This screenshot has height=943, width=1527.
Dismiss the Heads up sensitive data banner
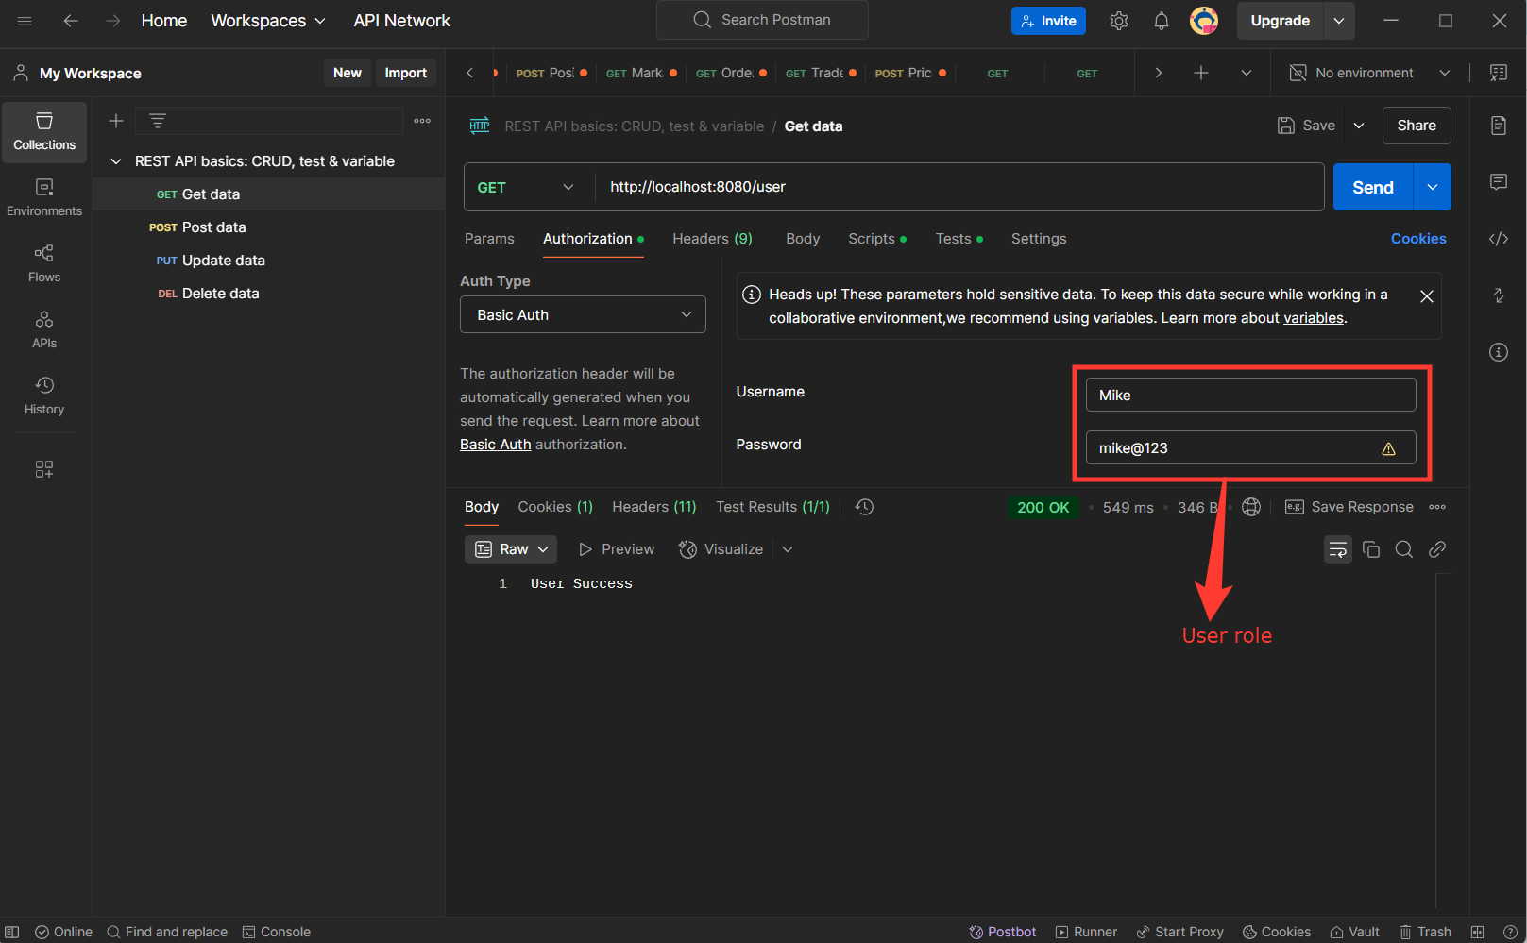(1427, 296)
